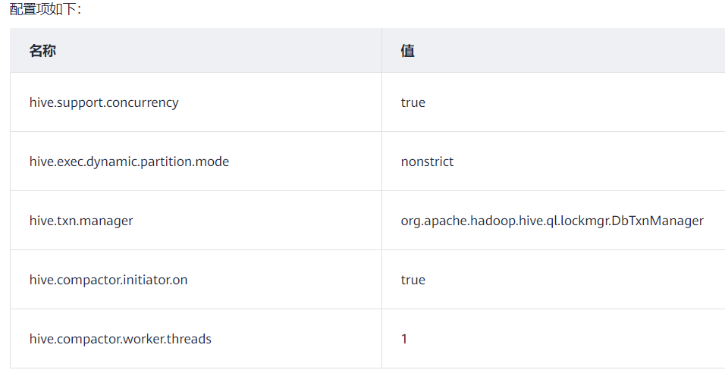Select the hive.compactor.worker.threads name cell
Viewport: 725px width, 373px height.
tap(121, 339)
